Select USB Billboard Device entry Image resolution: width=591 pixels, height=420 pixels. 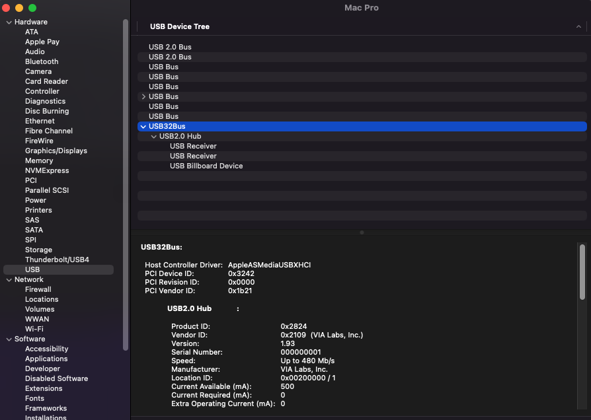click(x=206, y=166)
